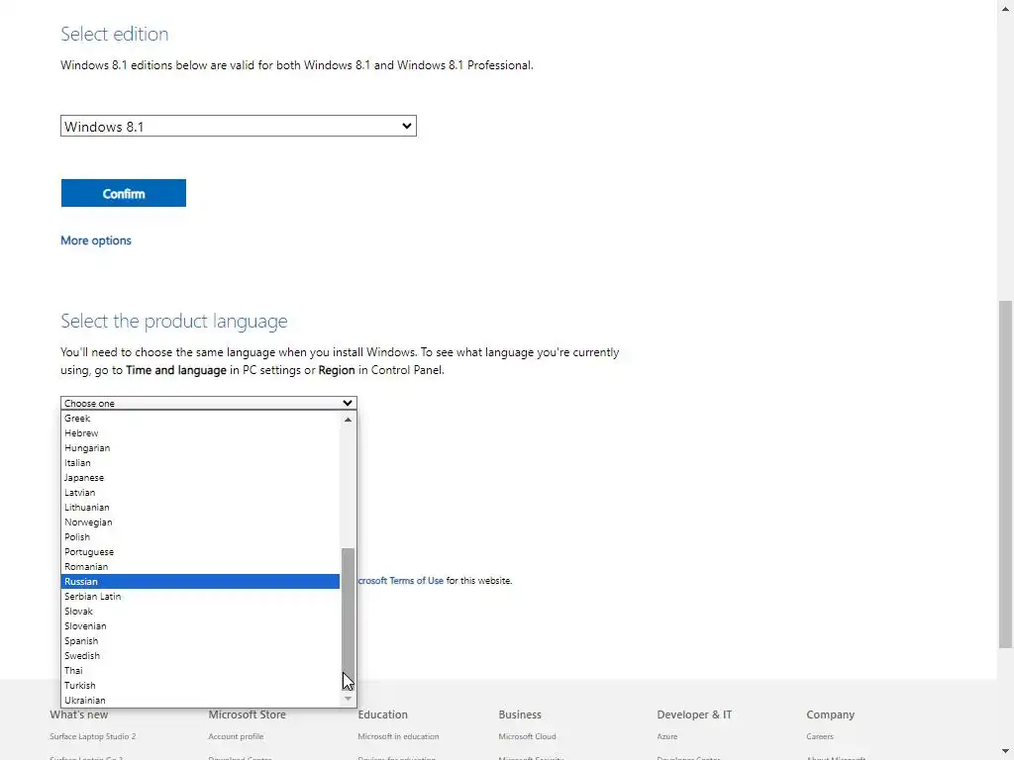
Task: Click the page scrollbar up arrow
Action: click(1005, 8)
